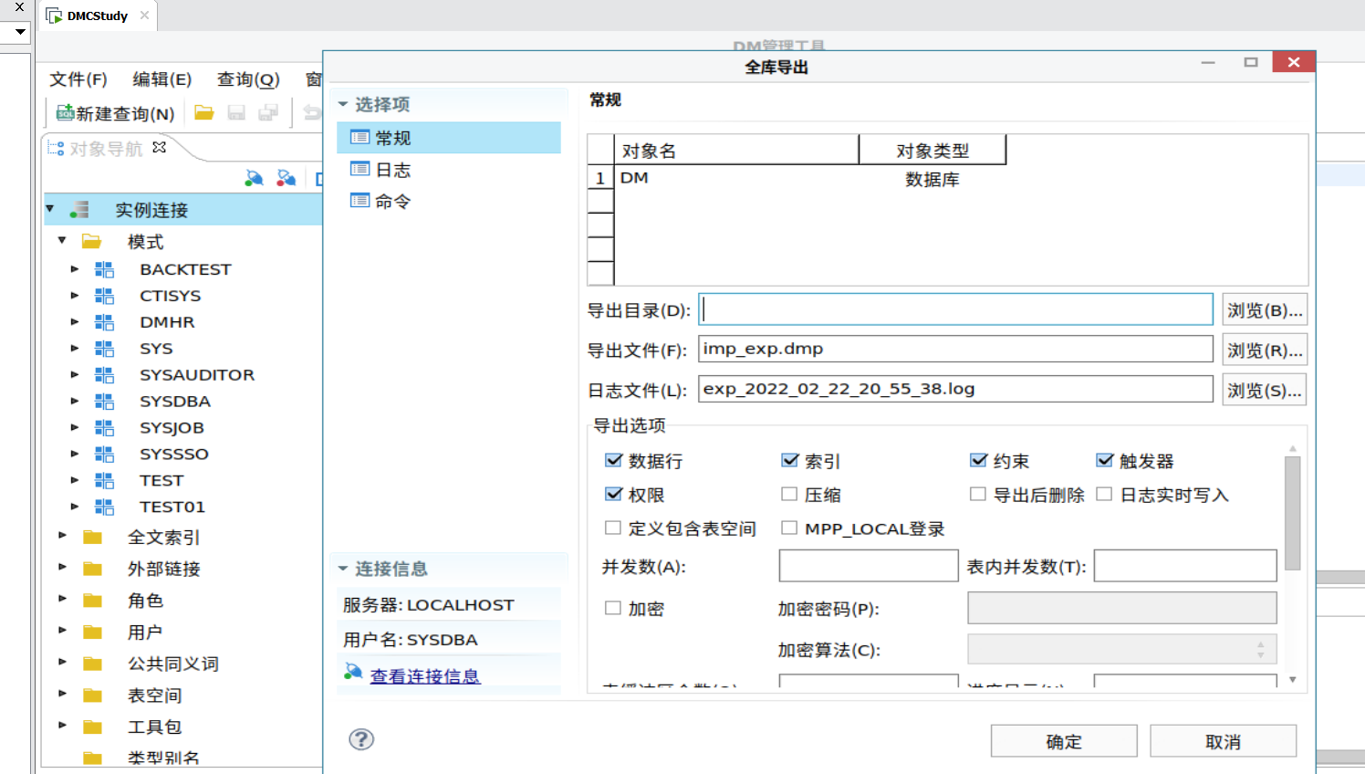Open a file using the folder toolbar icon
Screen dimensions: 1365x774
tap(203, 112)
